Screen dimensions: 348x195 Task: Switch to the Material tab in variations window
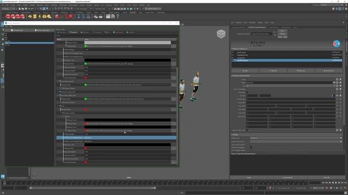pos(73,32)
